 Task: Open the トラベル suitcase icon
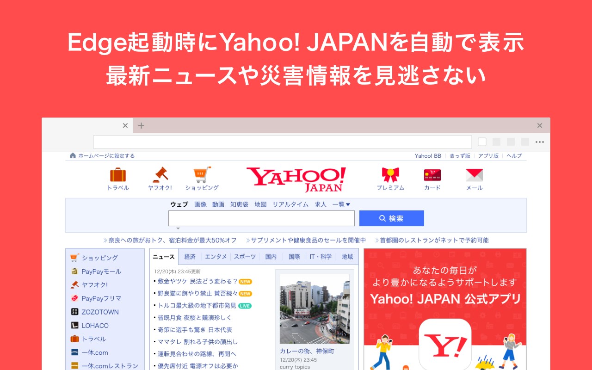coord(118,175)
